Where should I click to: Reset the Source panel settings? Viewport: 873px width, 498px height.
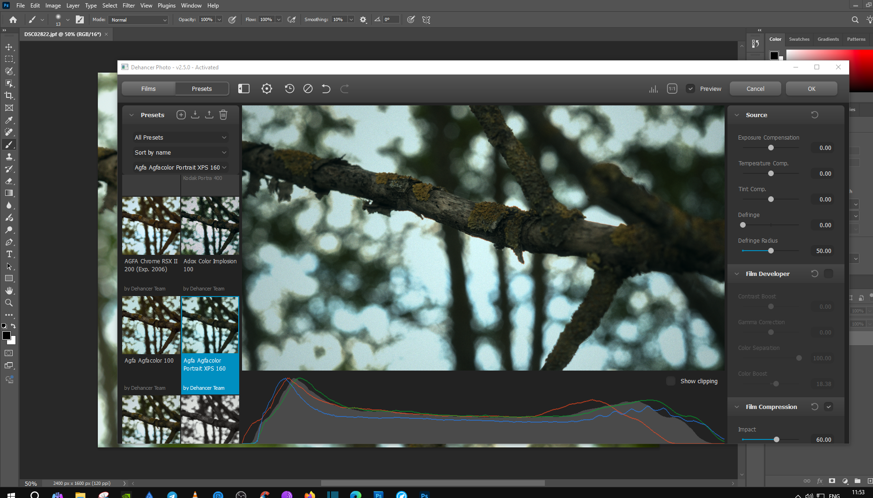coord(814,115)
